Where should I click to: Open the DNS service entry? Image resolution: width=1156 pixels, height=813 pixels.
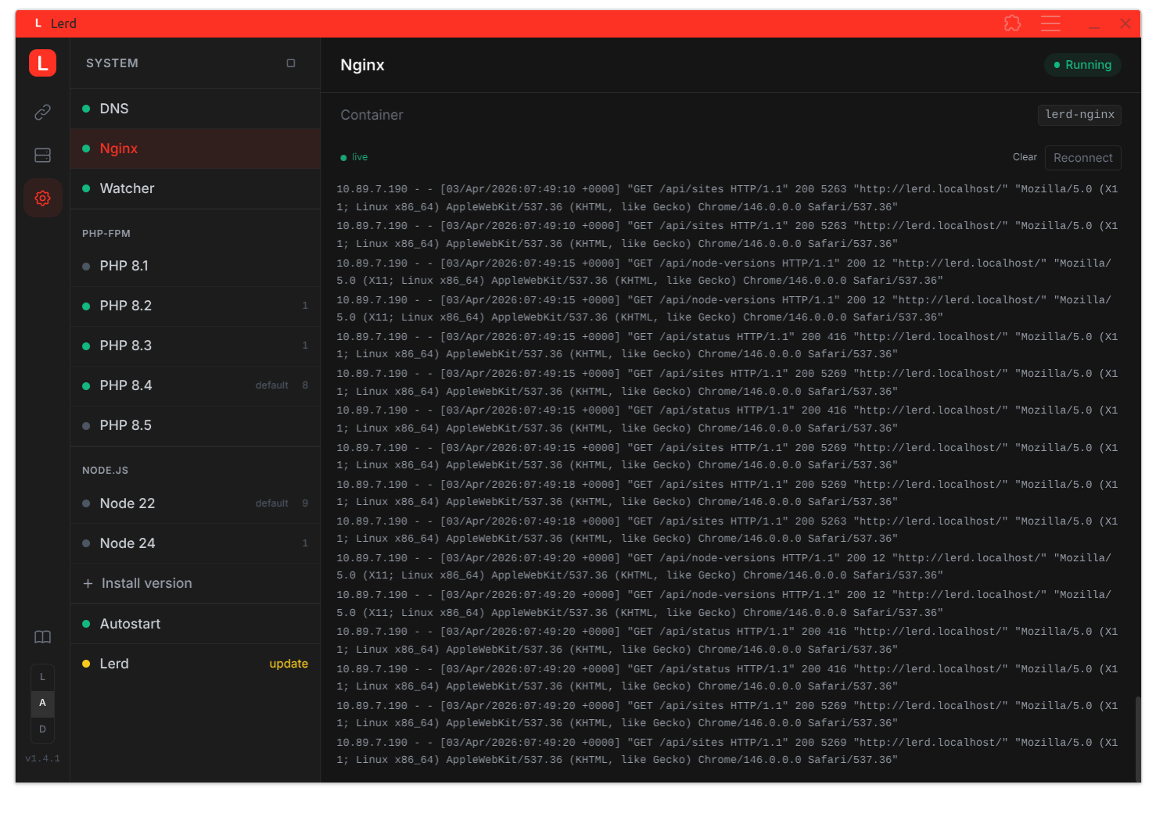(196, 109)
